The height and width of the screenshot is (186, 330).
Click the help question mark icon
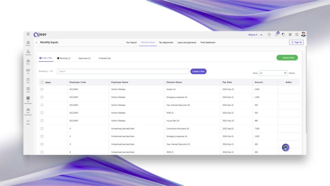pyautogui.click(x=269, y=35)
